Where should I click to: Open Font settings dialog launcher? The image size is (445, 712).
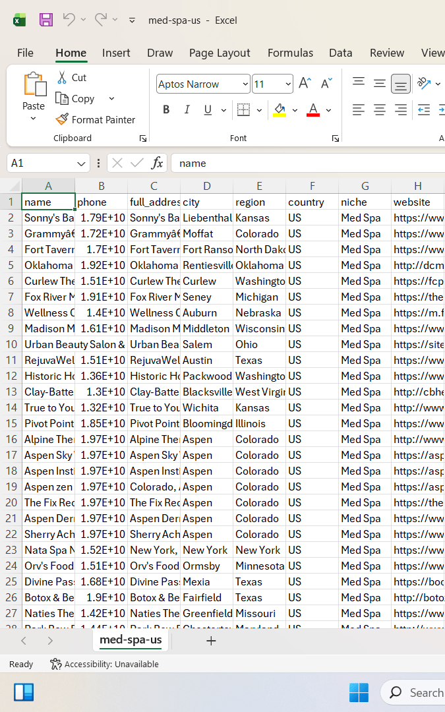pos(336,138)
